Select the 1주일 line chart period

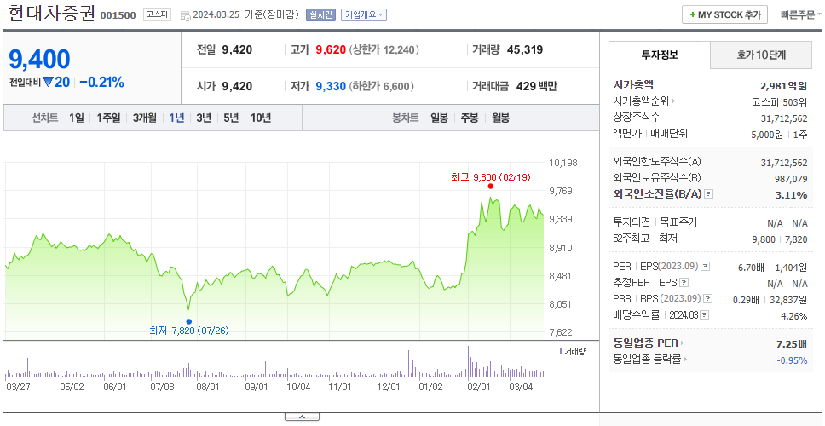point(108,118)
